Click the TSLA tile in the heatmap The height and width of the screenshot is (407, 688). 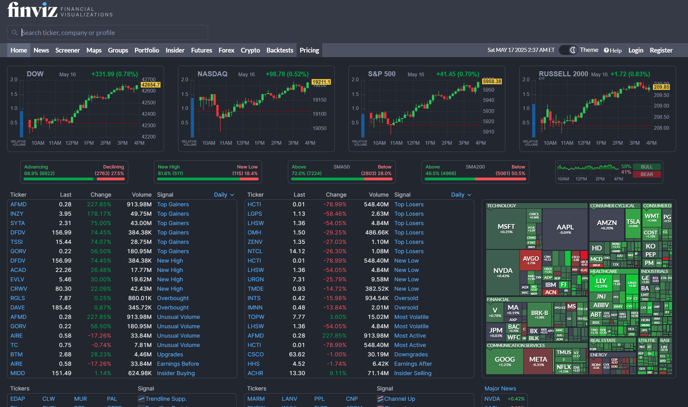(633, 223)
